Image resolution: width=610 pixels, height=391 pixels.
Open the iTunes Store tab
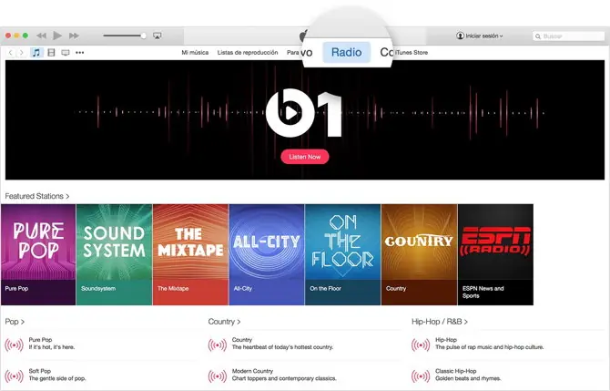pyautogui.click(x=412, y=53)
